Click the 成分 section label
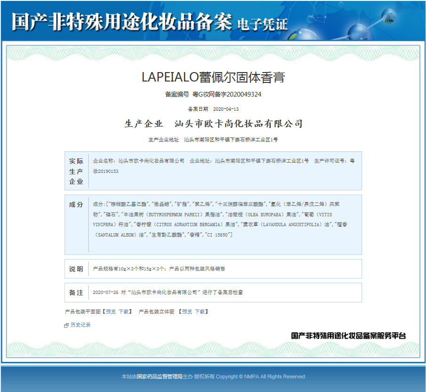This screenshot has width=426, height=392. (x=76, y=204)
